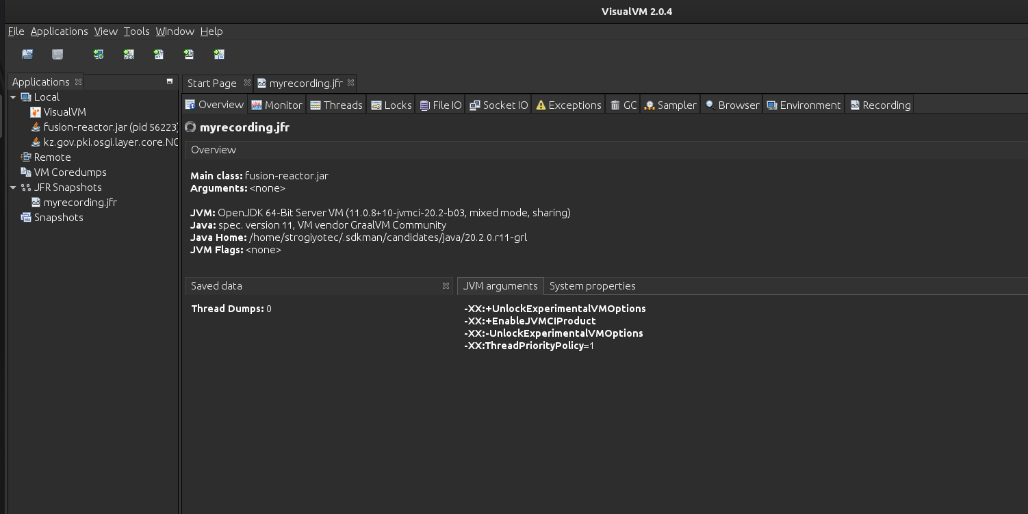Close the myrecording.jfr editor tab
The image size is (1028, 514).
coord(350,83)
